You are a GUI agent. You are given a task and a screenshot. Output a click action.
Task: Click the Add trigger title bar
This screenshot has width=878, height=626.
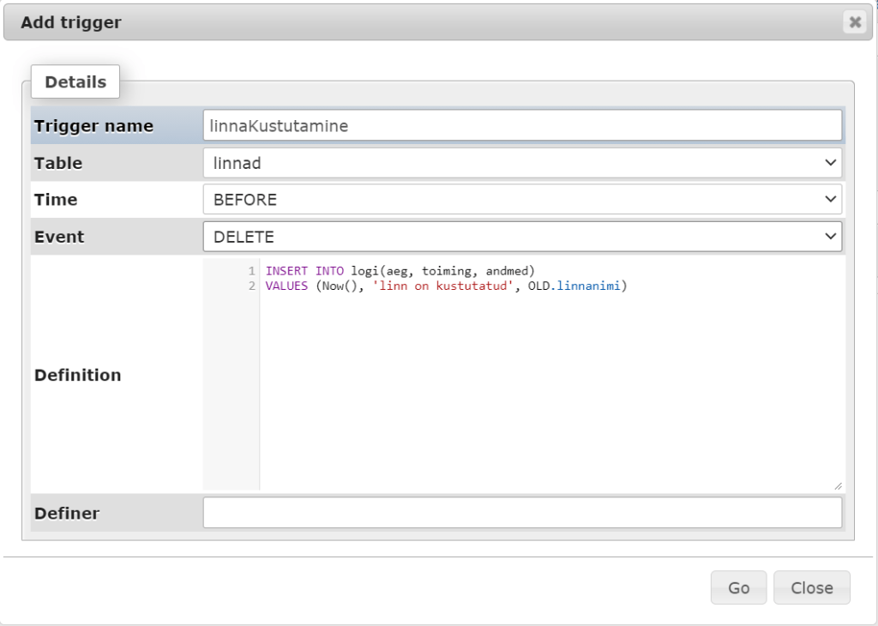(x=412, y=22)
